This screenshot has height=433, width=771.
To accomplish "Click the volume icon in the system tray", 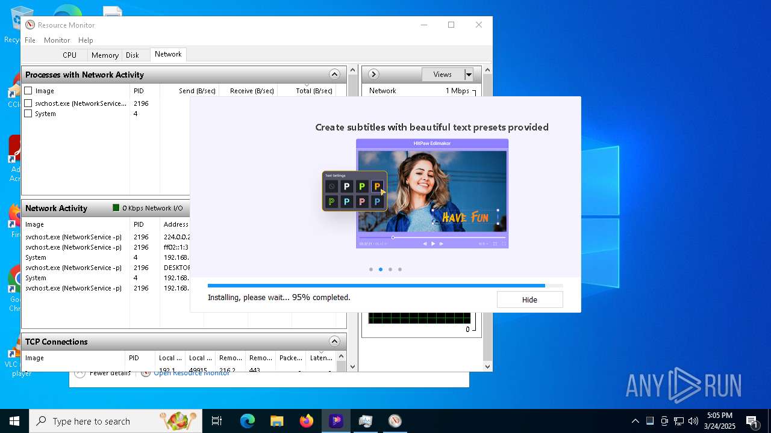I will (x=693, y=421).
